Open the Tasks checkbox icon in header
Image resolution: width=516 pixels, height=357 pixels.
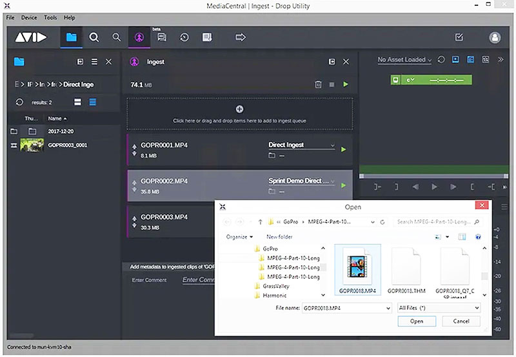pos(459,37)
